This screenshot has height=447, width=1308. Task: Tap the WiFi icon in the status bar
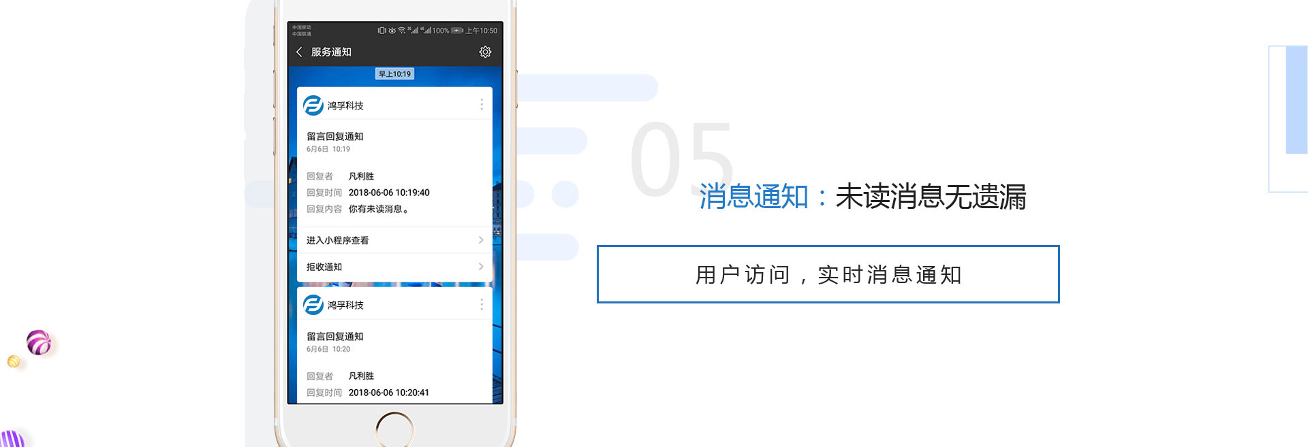402,30
